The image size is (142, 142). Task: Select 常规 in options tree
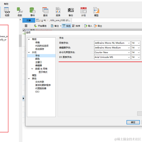(x=34, y=39)
